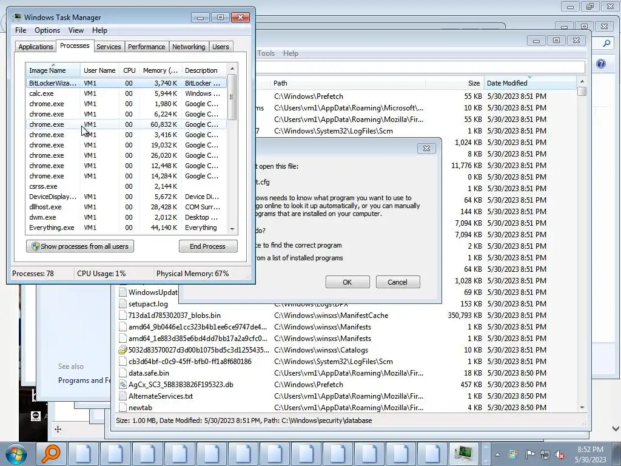
Task: Switch to the Networking tab
Action: (189, 47)
